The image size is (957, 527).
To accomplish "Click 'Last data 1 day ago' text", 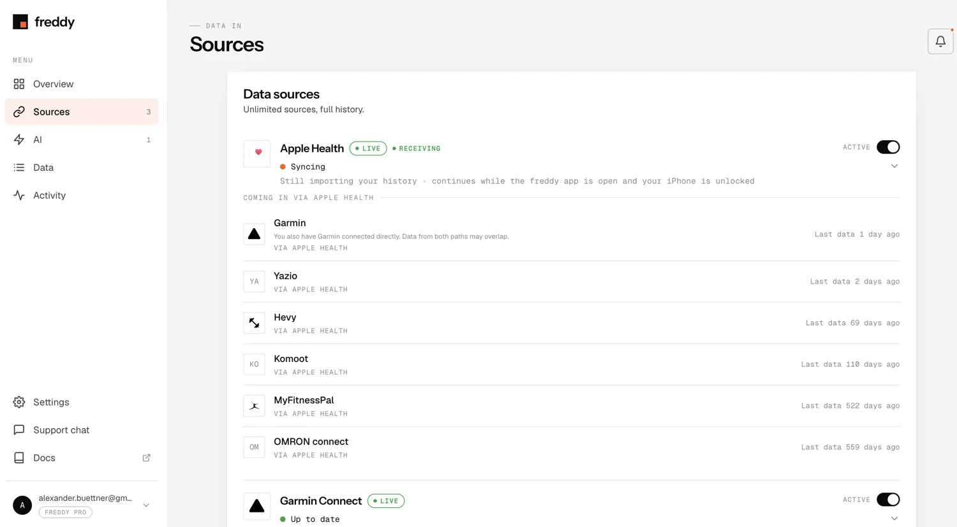I will click(857, 235).
